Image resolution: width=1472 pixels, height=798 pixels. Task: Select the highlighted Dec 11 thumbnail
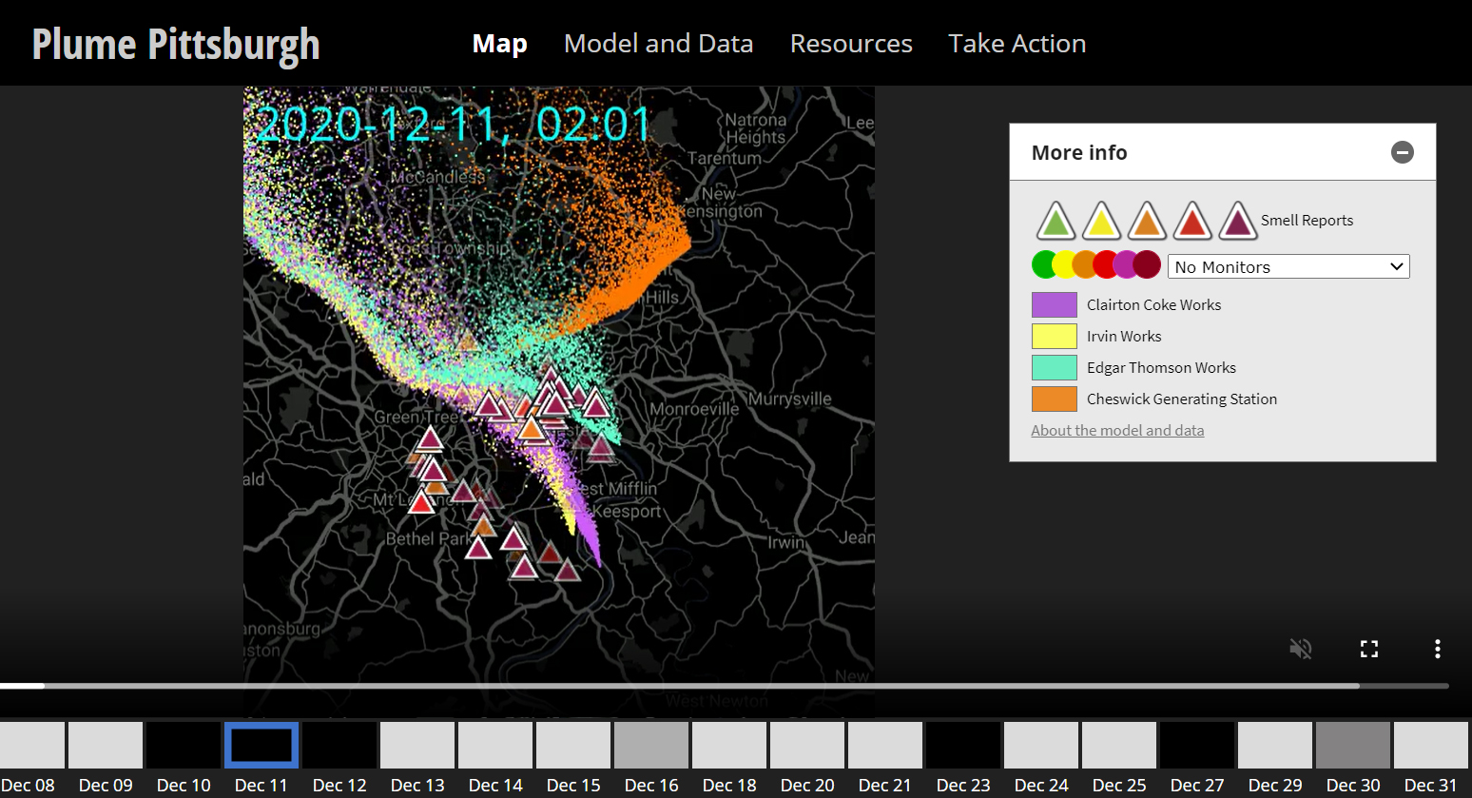[261, 745]
